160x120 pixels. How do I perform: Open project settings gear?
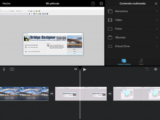101,3
